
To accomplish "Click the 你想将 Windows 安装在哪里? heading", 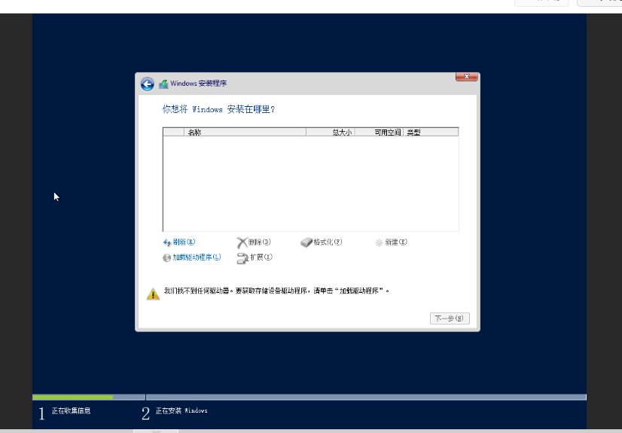I will coord(218,109).
